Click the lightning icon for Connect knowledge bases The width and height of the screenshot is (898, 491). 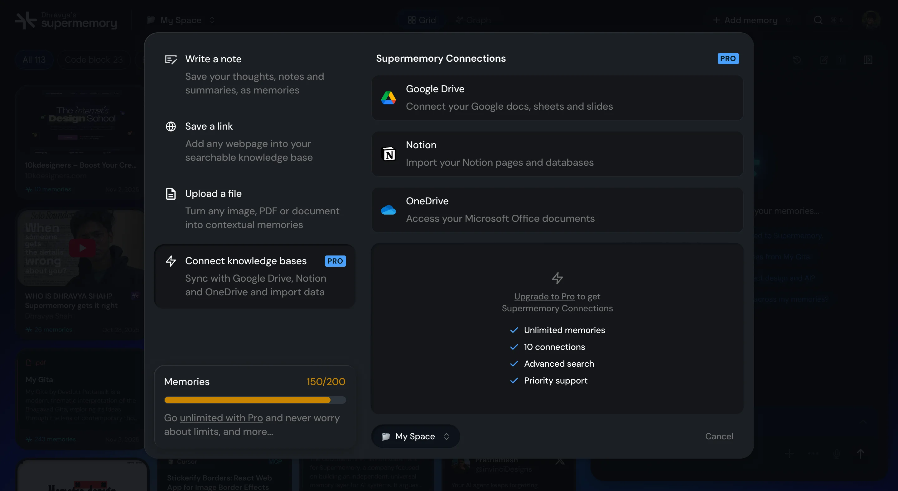point(171,261)
